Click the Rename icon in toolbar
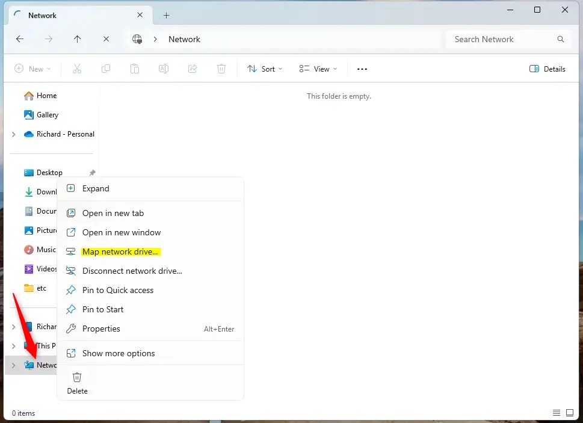 (164, 69)
